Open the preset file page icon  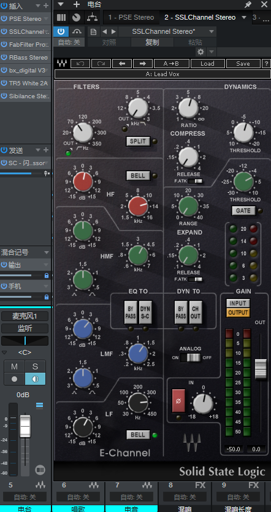click(x=93, y=32)
